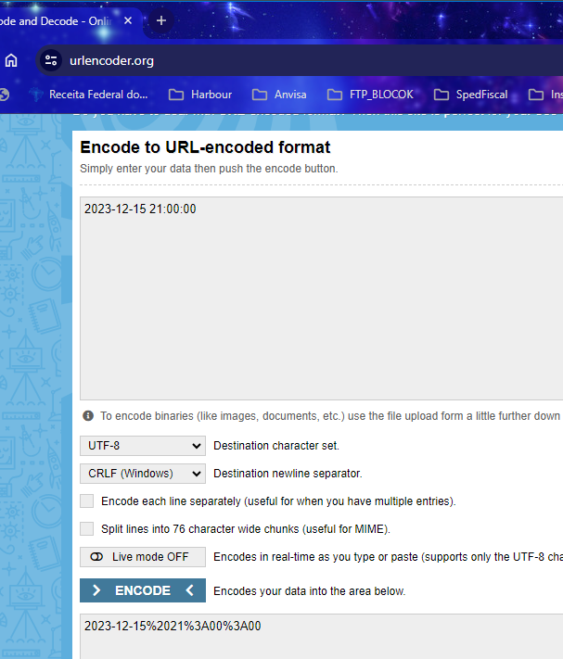The width and height of the screenshot is (563, 659).
Task: Click 'Destination character set.' label
Action: pos(276,446)
